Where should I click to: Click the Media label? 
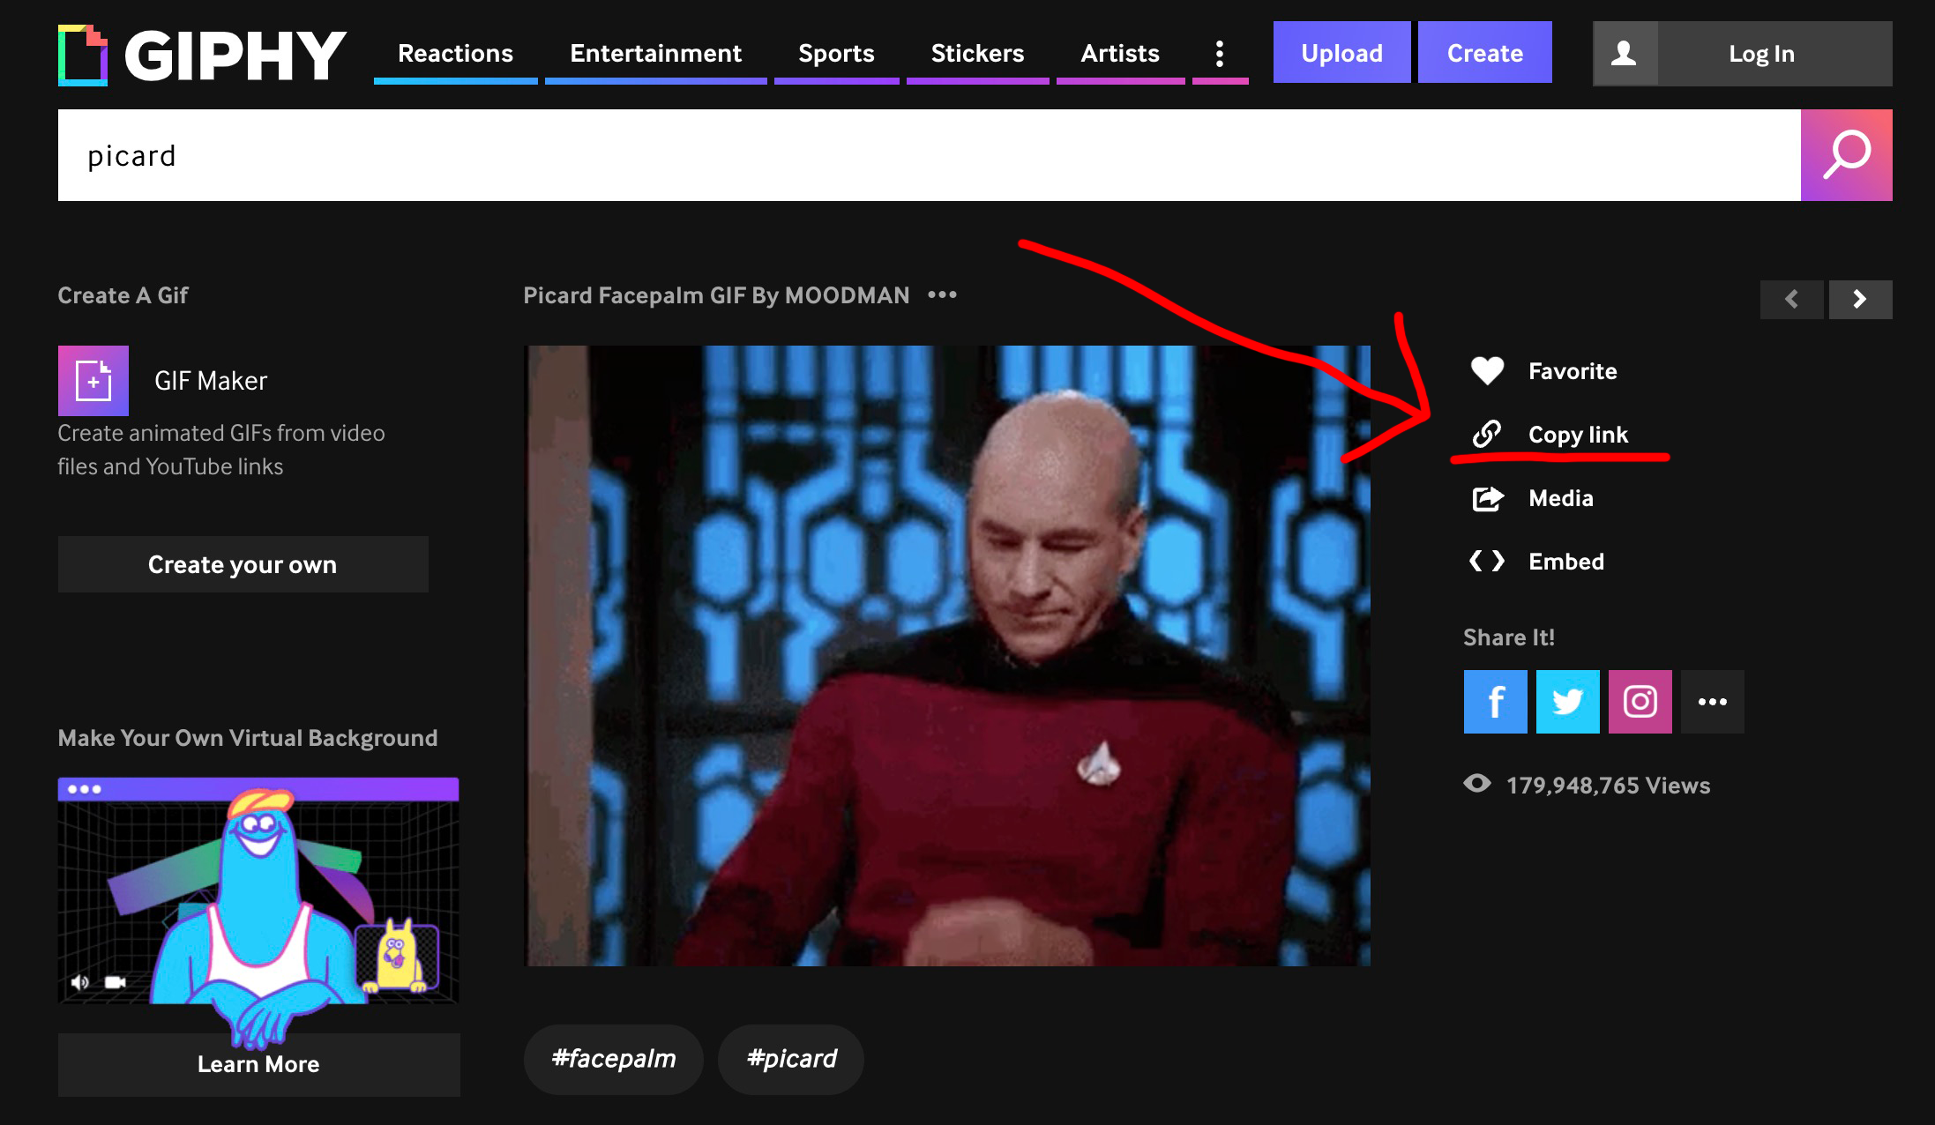click(x=1561, y=498)
